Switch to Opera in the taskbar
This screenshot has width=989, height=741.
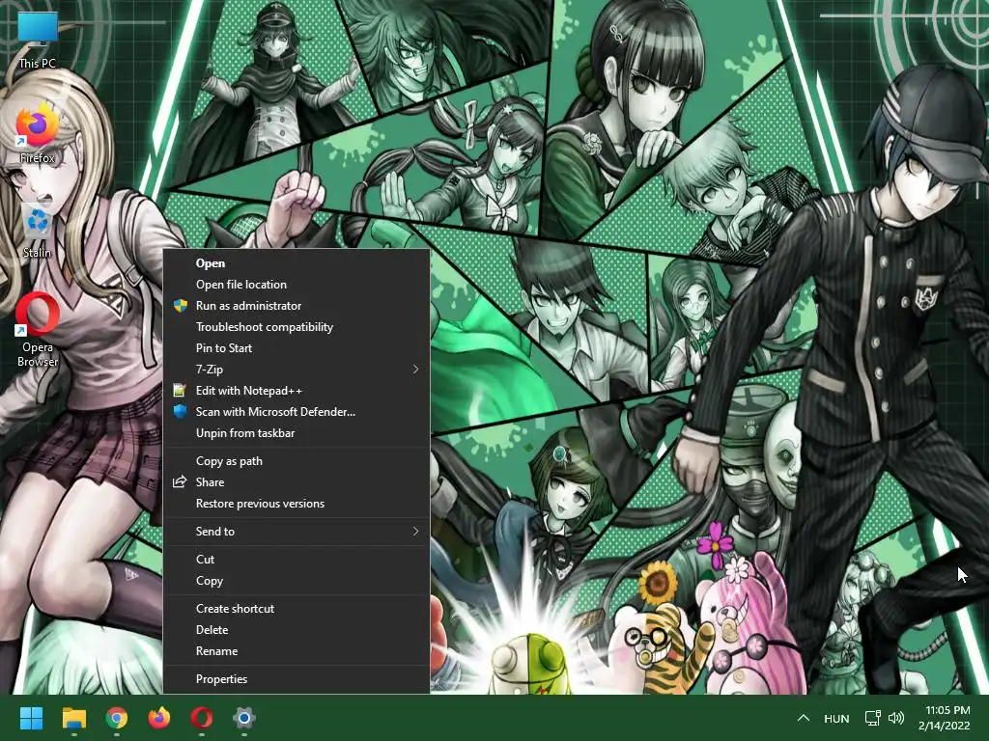click(202, 718)
